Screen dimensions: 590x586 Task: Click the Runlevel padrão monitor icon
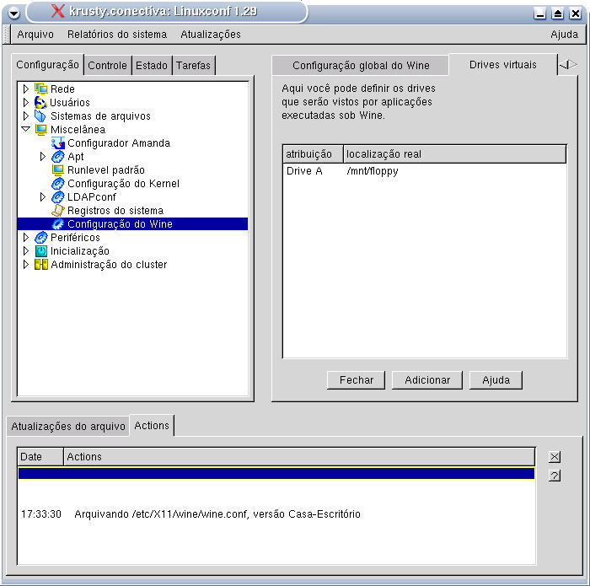[58, 170]
